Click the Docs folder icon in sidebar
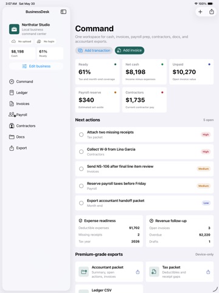Viewport: 219px width, 293px height. coord(12,137)
